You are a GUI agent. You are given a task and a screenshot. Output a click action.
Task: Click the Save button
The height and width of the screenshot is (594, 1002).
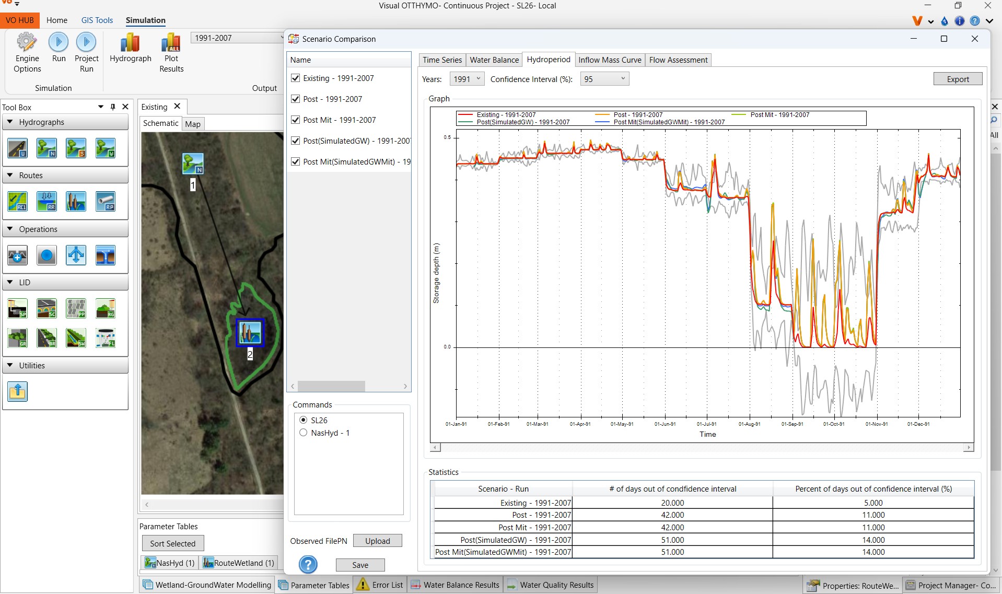360,565
